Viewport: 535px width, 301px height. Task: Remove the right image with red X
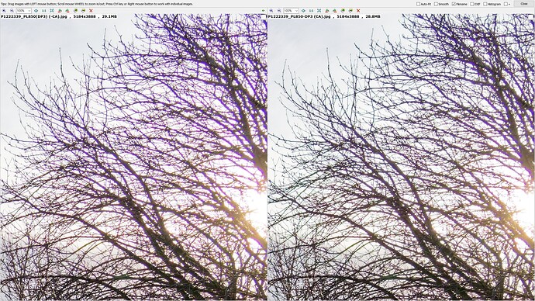[x=358, y=11]
